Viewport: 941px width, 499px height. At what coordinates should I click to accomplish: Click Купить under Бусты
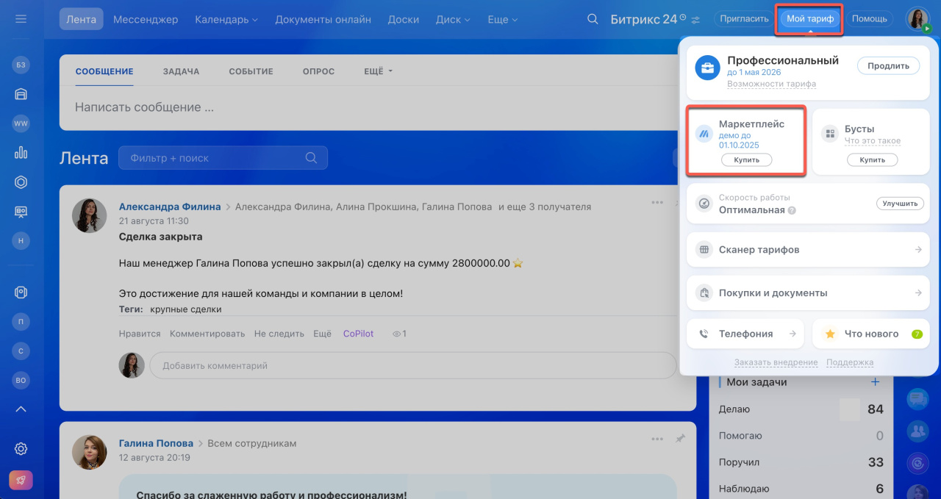point(872,159)
